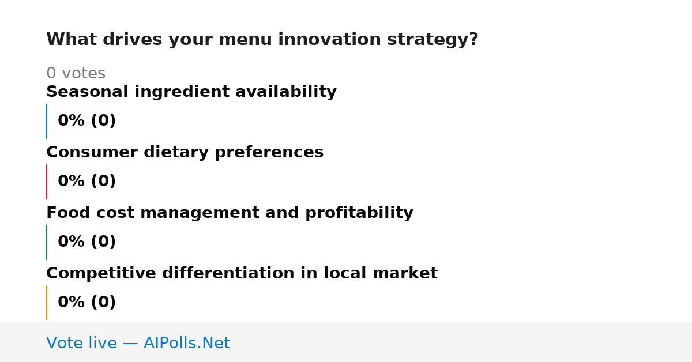Click the blue result bar for Seasonal ingredients

coord(46,121)
